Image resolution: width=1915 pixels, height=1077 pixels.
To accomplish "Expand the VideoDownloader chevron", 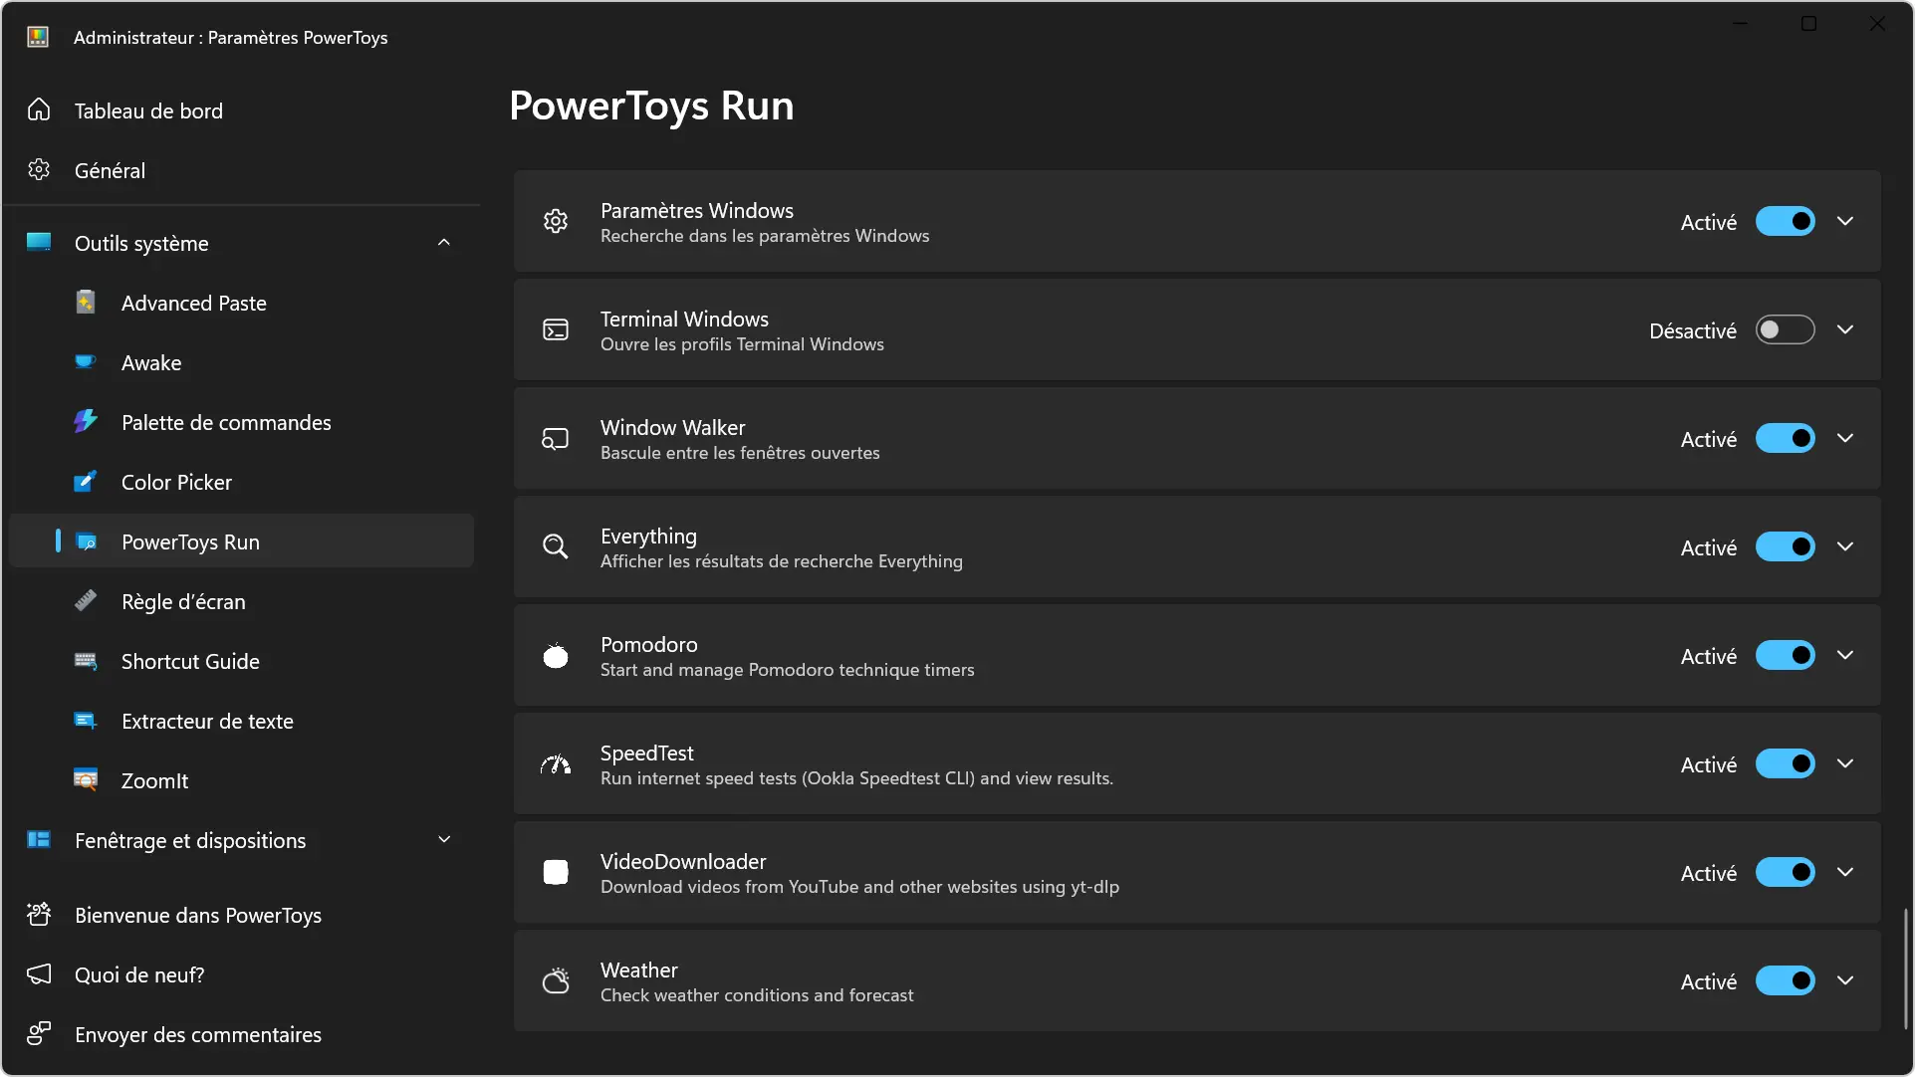I will [x=1845, y=872].
